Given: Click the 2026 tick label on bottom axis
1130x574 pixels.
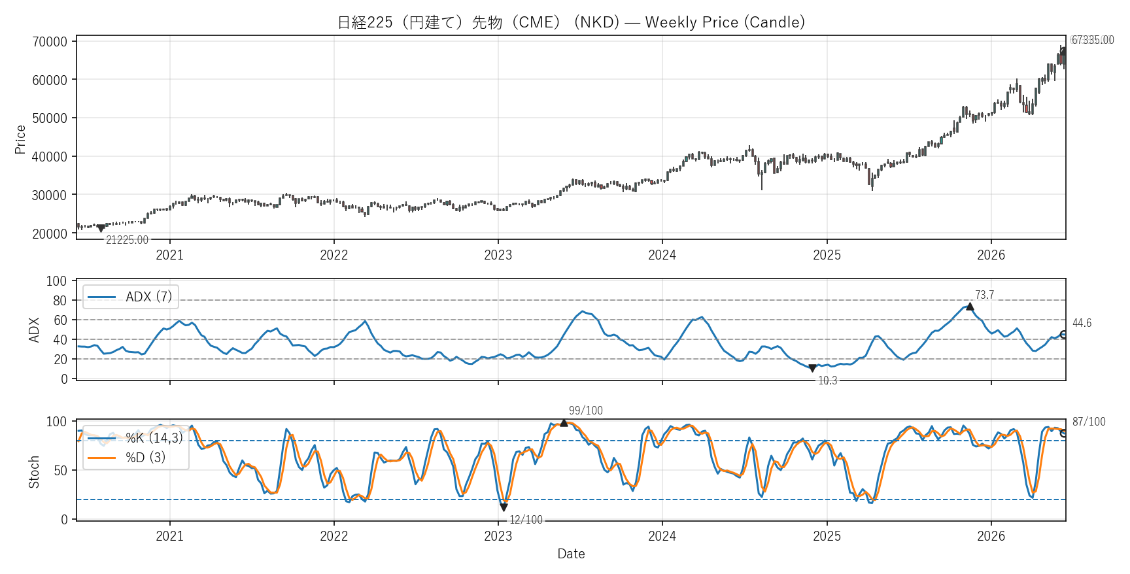Looking at the screenshot, I should point(991,536).
